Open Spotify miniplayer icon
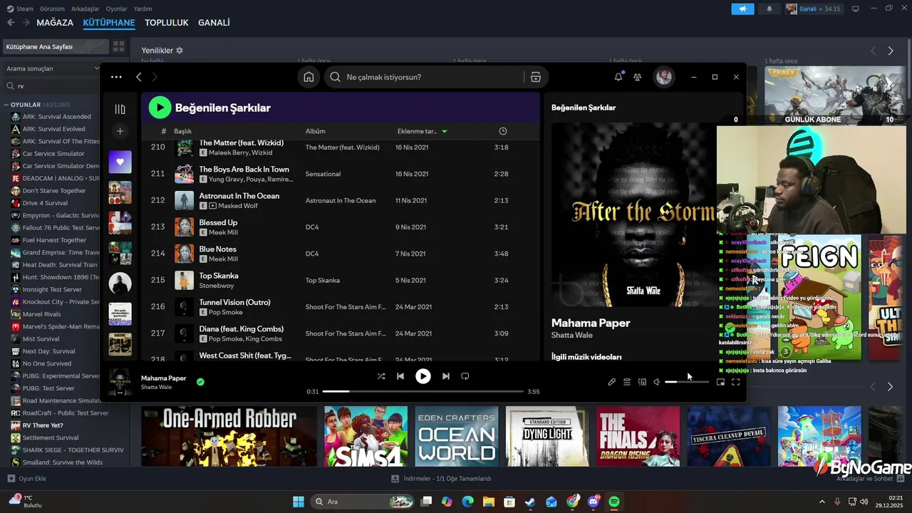The height and width of the screenshot is (513, 912). point(720,382)
